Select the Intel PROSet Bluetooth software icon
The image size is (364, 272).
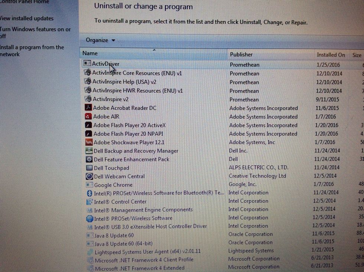[89, 193]
